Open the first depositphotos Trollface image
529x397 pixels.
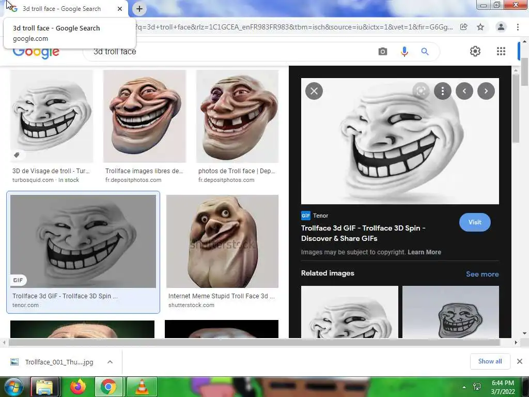click(x=145, y=116)
